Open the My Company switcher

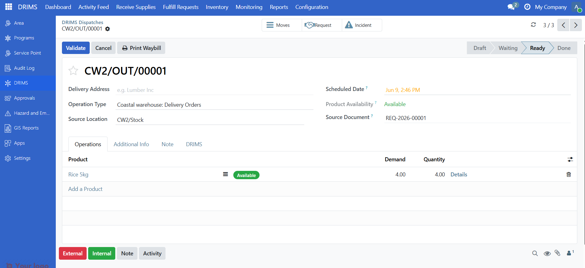551,7
